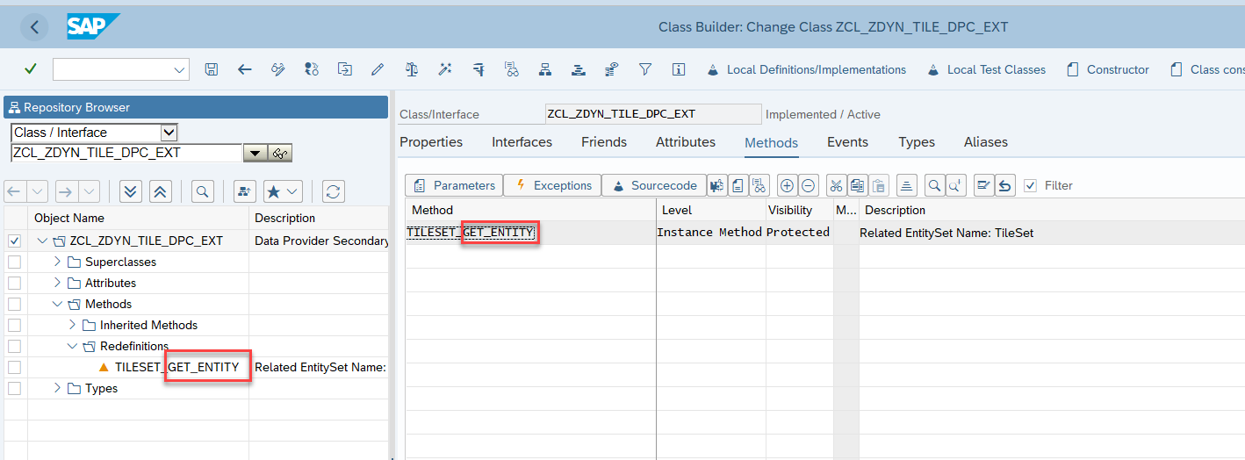Viewport: 1245px width, 460px height.
Task: Collapse all nodes with double-up arrow icon
Action: [160, 191]
